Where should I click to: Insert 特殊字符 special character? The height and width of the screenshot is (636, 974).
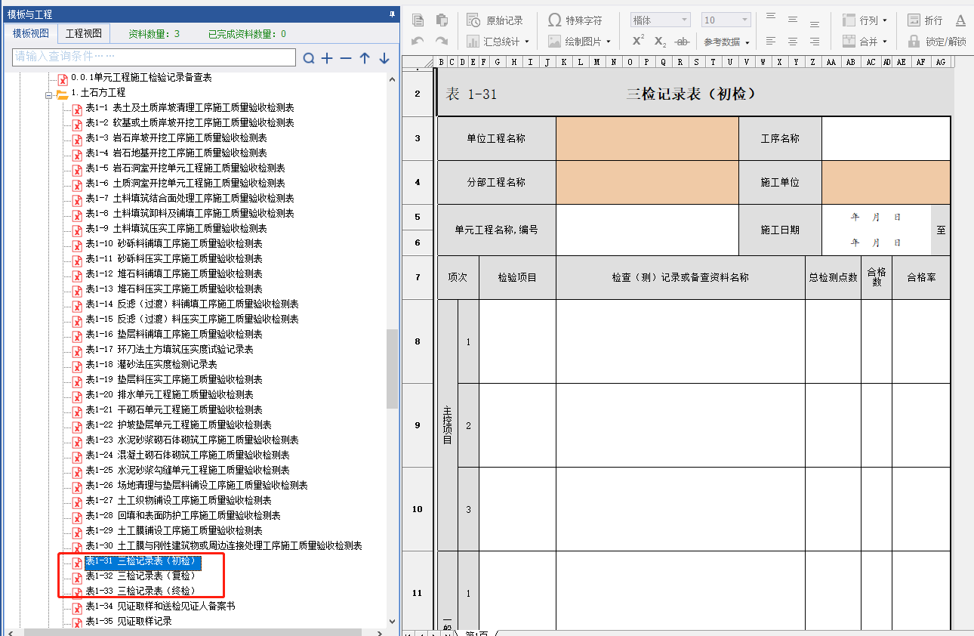point(575,20)
